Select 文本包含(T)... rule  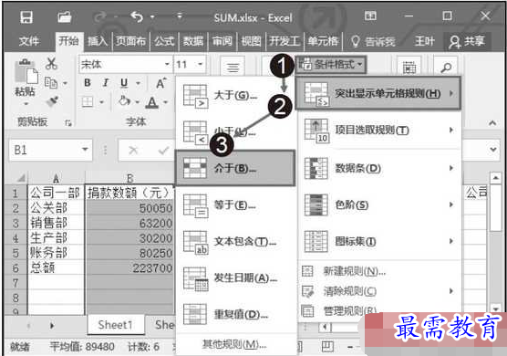(x=235, y=242)
